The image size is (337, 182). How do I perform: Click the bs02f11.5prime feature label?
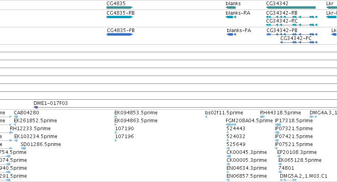tap(224, 113)
